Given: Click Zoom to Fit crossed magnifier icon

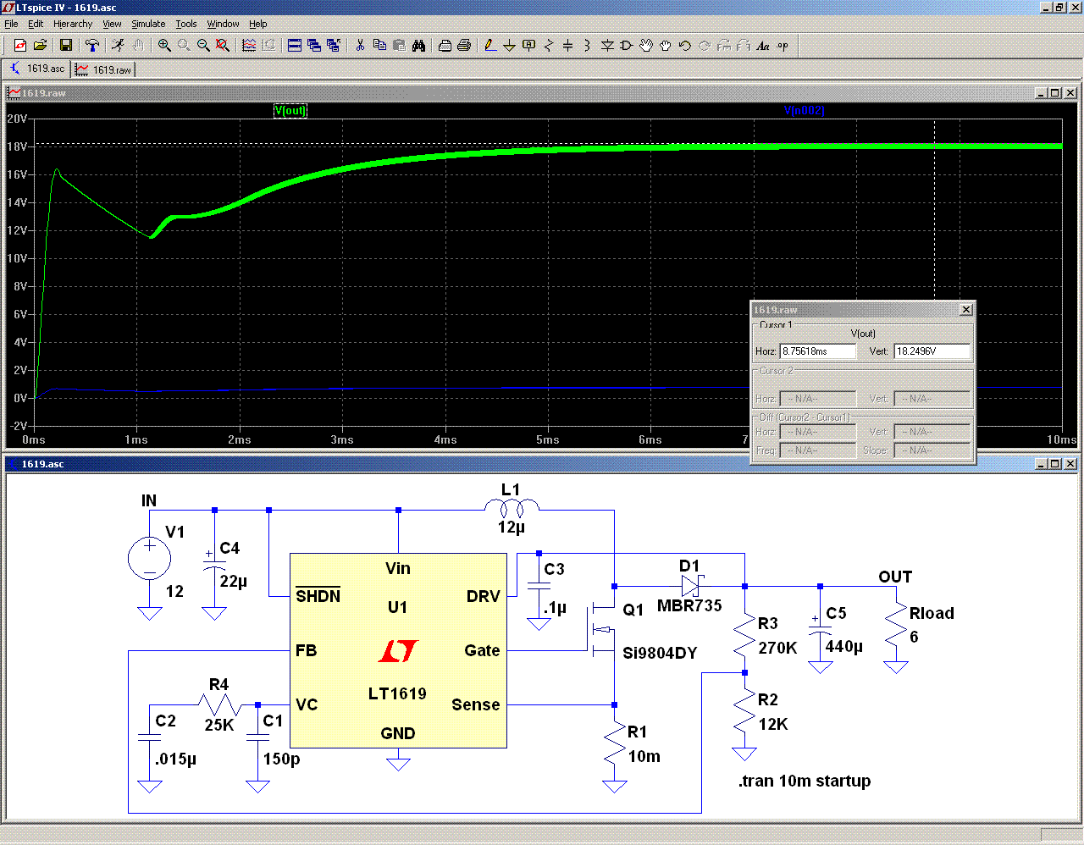Looking at the screenshot, I should pos(223,46).
